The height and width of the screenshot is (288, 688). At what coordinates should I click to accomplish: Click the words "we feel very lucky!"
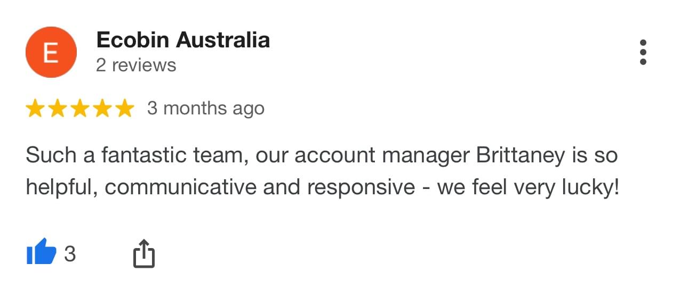click(x=529, y=188)
